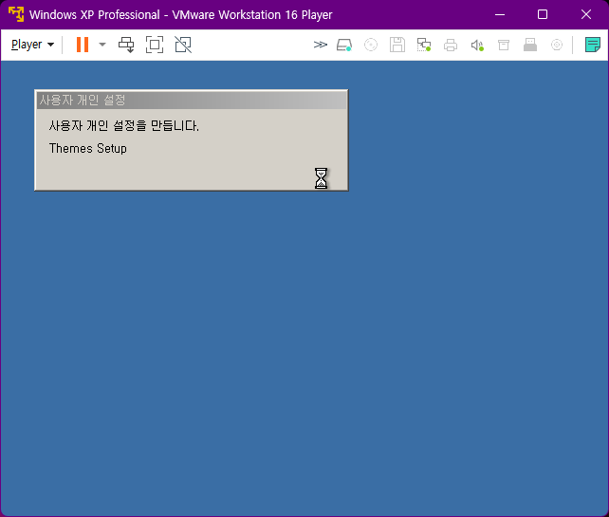Maximize the VMware Player window
This screenshot has width=609, height=517.
543,15
